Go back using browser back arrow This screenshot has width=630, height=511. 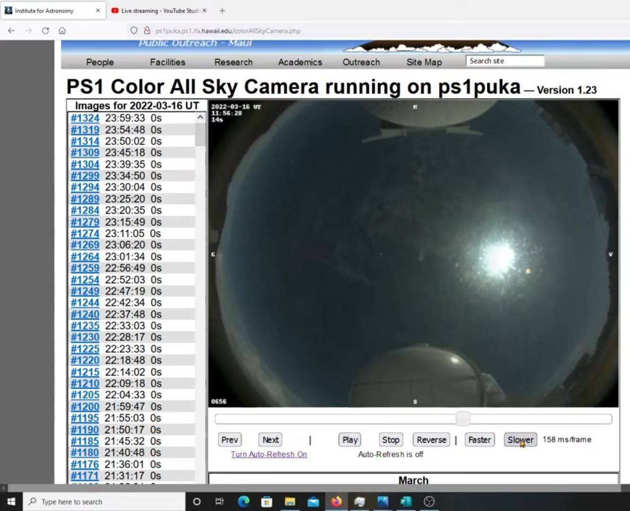click(x=11, y=31)
